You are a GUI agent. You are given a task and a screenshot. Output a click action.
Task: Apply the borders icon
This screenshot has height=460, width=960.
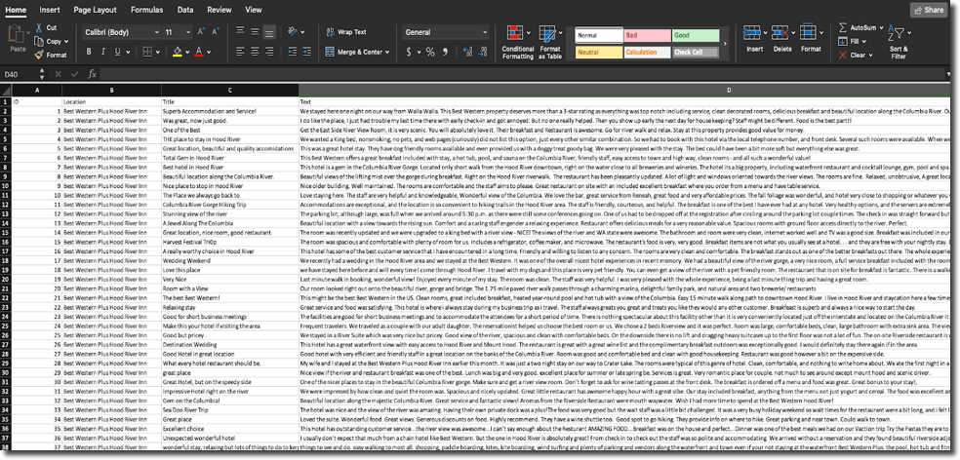click(147, 52)
